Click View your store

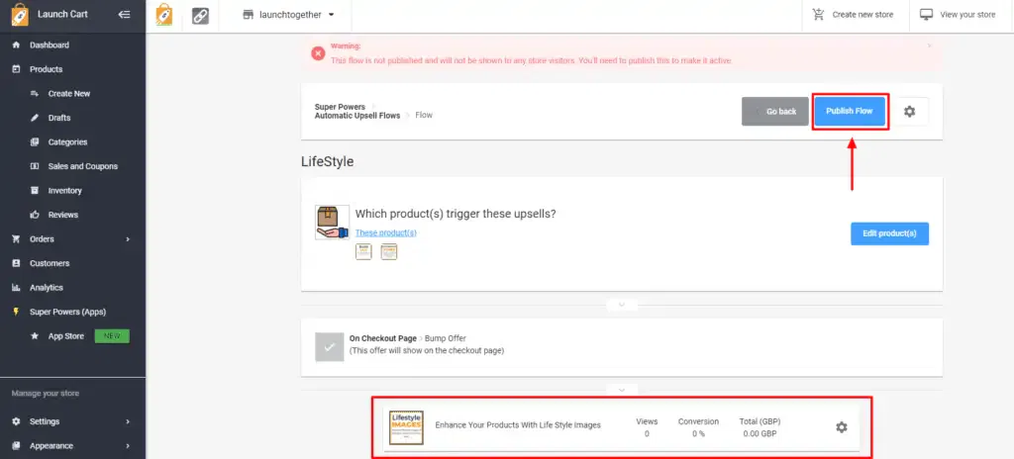pyautogui.click(x=959, y=14)
